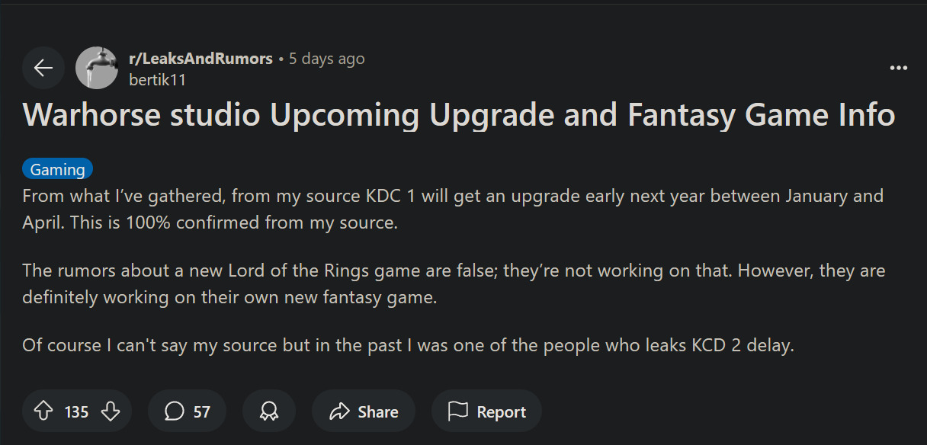Click the back arrow button
Viewport: 927px width, 445px height.
click(43, 69)
